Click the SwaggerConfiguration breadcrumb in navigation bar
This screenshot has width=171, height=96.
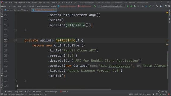(x=67, y=6)
